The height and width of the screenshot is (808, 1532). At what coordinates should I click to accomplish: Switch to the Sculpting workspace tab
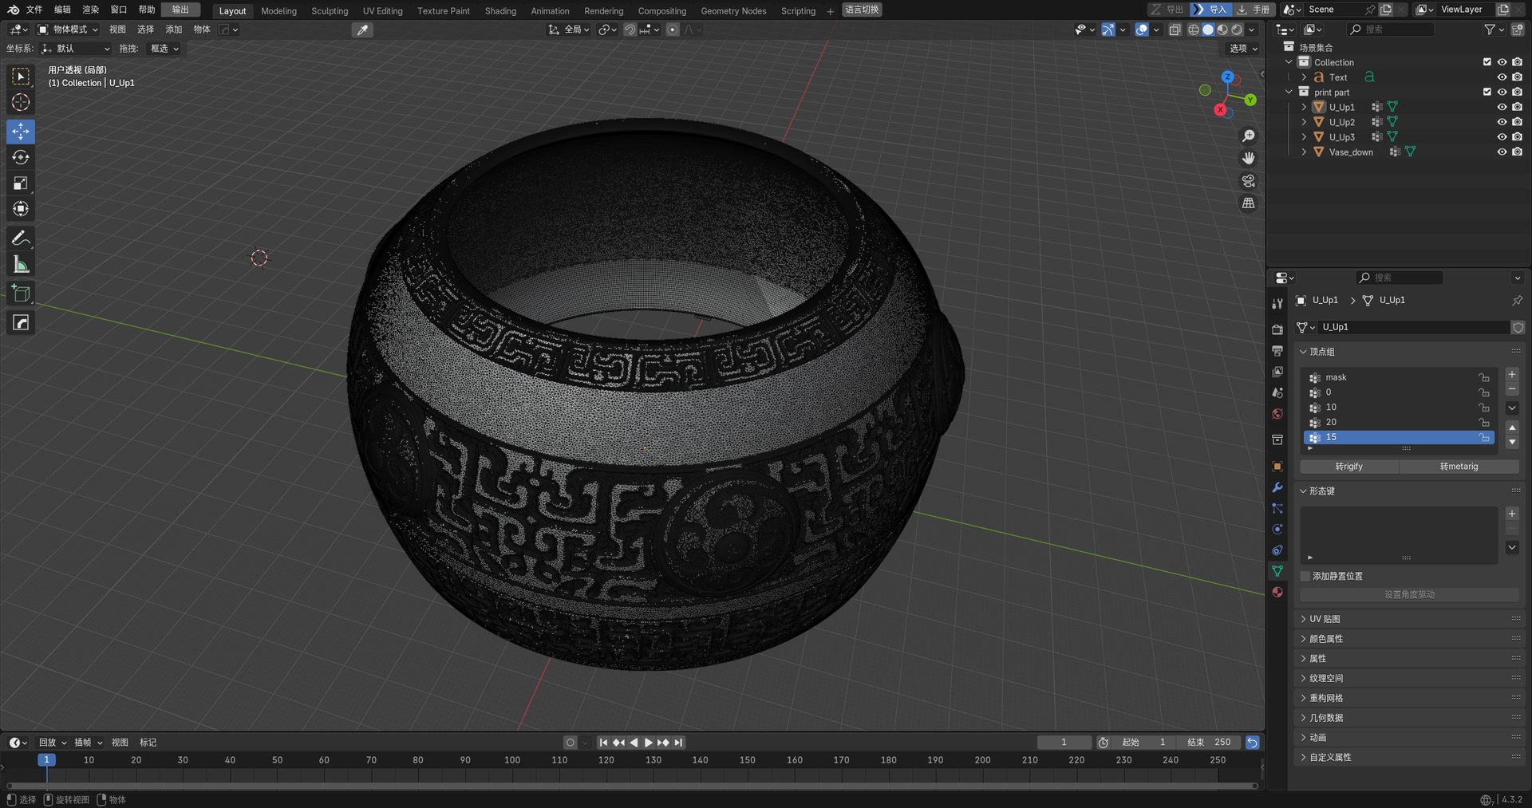click(x=330, y=11)
